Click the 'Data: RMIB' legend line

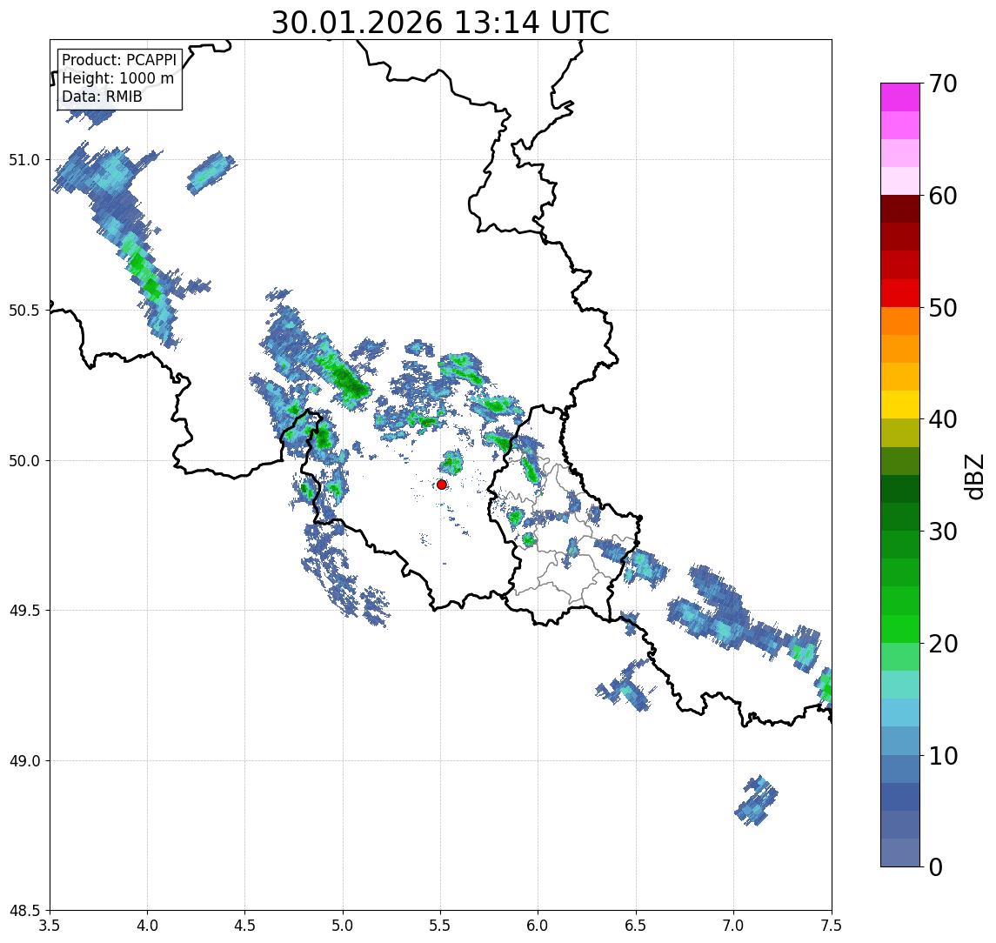click(102, 97)
